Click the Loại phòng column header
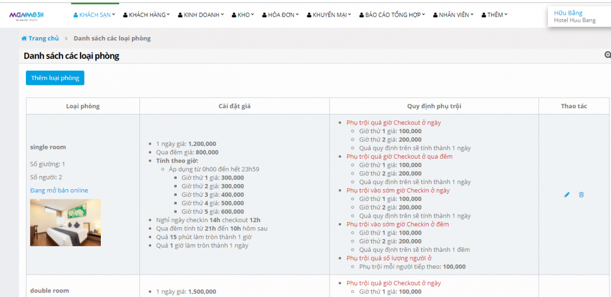Screen dimensions: 611x297 coord(83,106)
